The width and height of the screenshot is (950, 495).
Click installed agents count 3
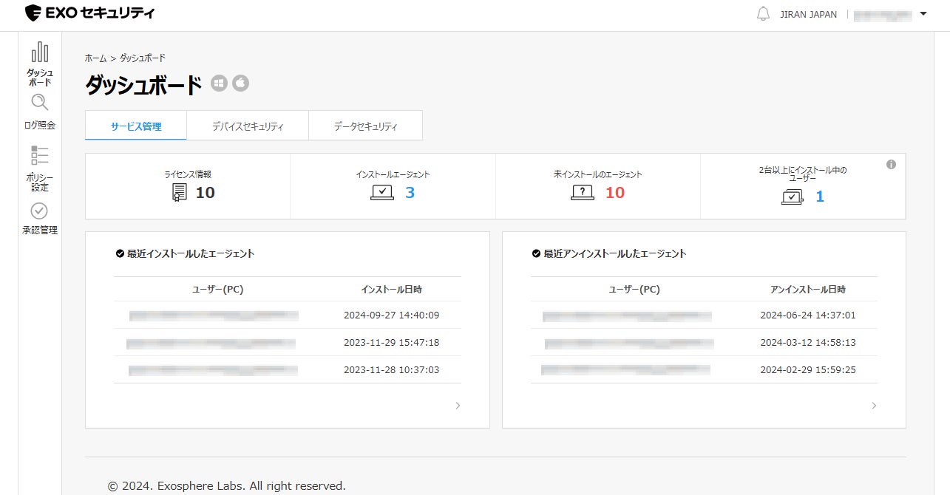(x=410, y=194)
